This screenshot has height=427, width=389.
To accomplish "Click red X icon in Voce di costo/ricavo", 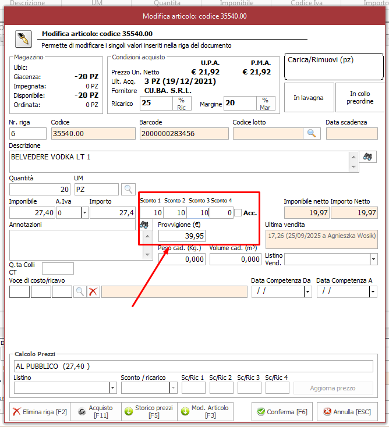I will pyautogui.click(x=93, y=291).
